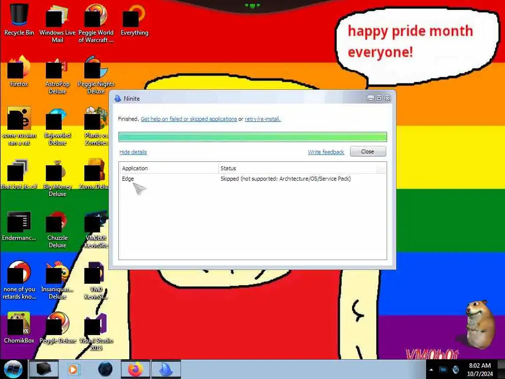Open the media player taskbar icon
This screenshot has width=505, height=379.
73,369
